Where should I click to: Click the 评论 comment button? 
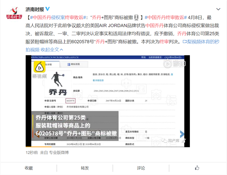pyautogui.click(x=141, y=168)
